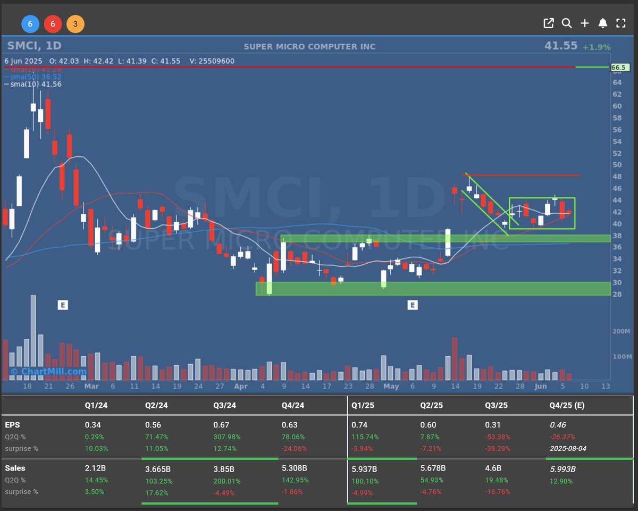
Task: Open the notifications bell
Action: click(603, 23)
